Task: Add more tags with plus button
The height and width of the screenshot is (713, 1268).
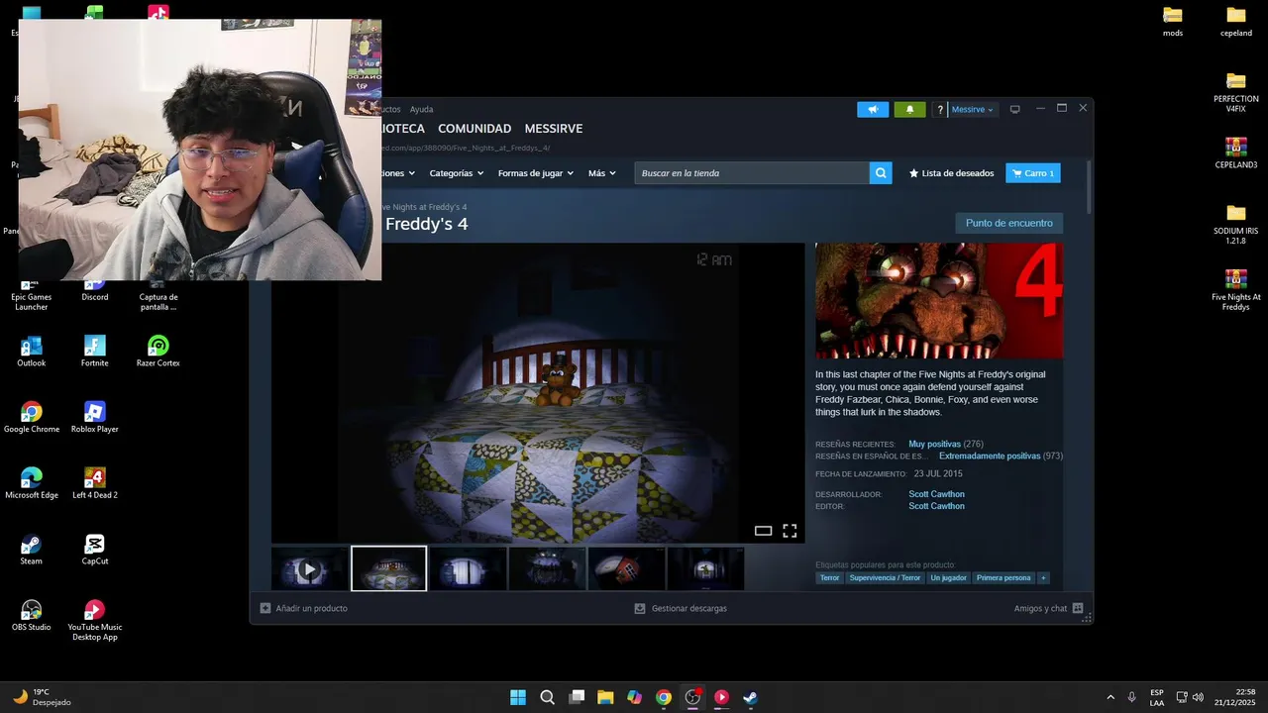Action: pyautogui.click(x=1043, y=577)
